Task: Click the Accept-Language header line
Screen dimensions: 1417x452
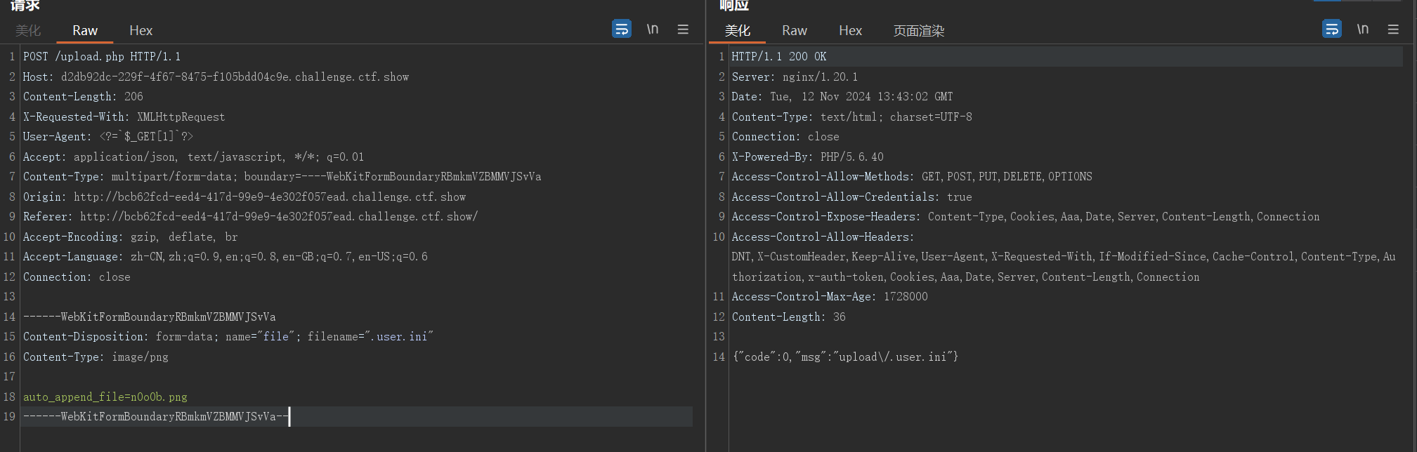Action: click(225, 256)
